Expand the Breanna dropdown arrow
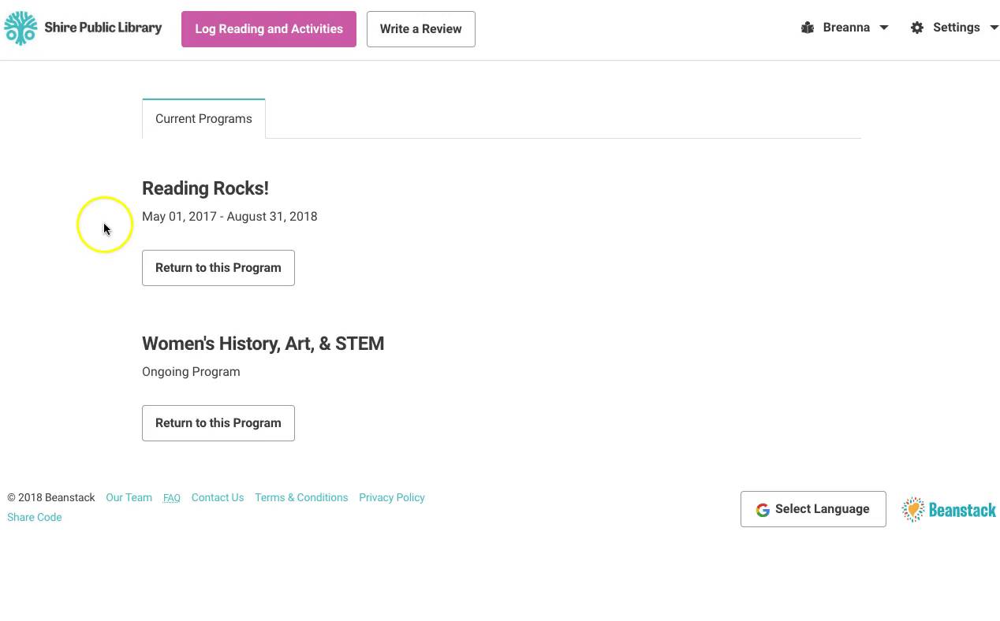1000x621 pixels. (884, 28)
